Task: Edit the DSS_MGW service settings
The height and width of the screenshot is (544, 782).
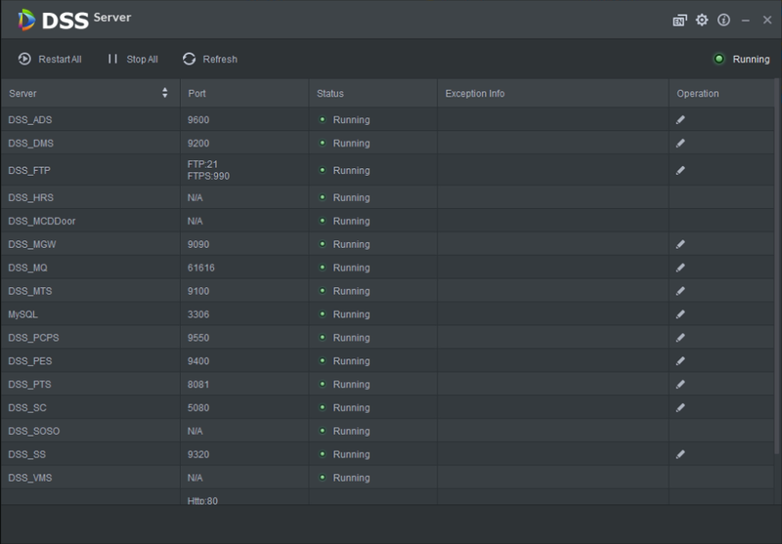Action: point(680,244)
